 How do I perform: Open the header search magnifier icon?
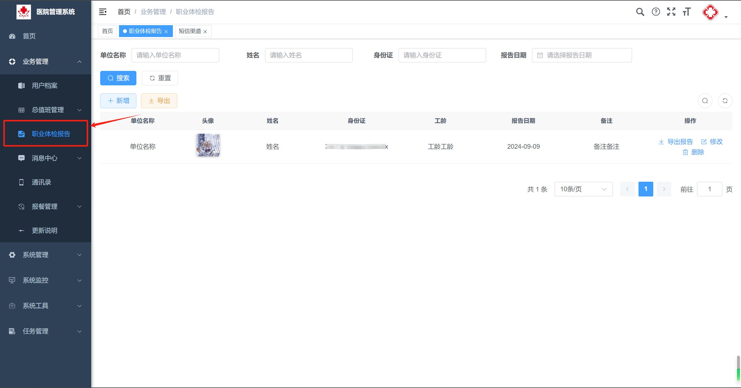[x=640, y=12]
